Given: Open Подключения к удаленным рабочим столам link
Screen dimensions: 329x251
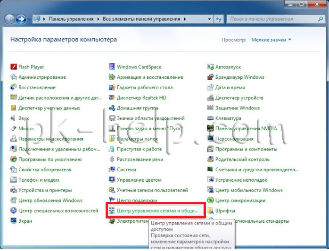Looking at the screenshot, I should 59,149.
